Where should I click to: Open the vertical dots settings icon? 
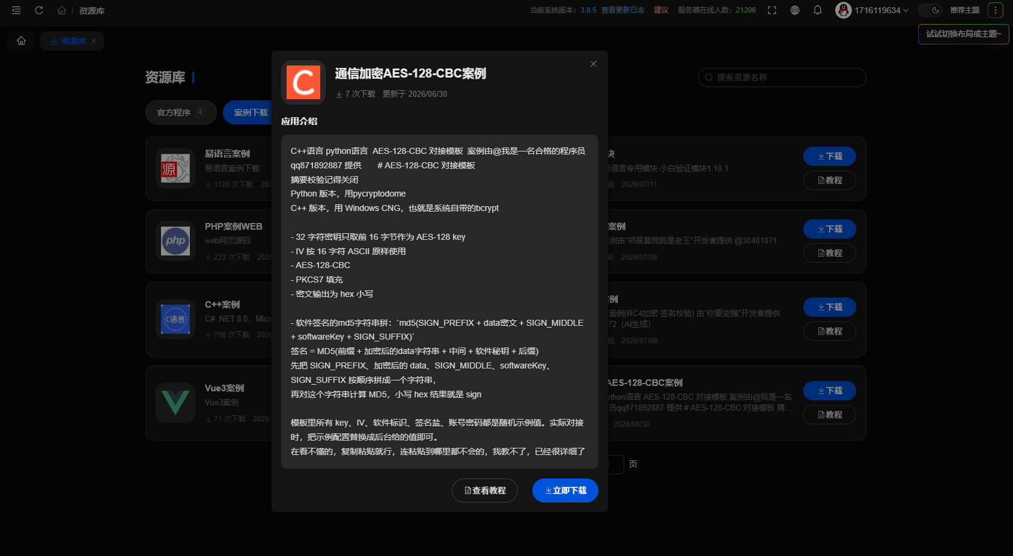coord(996,10)
